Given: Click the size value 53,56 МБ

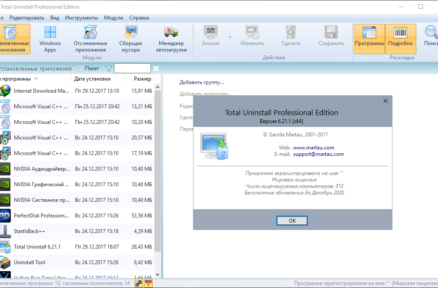Looking at the screenshot, I should (142, 216).
